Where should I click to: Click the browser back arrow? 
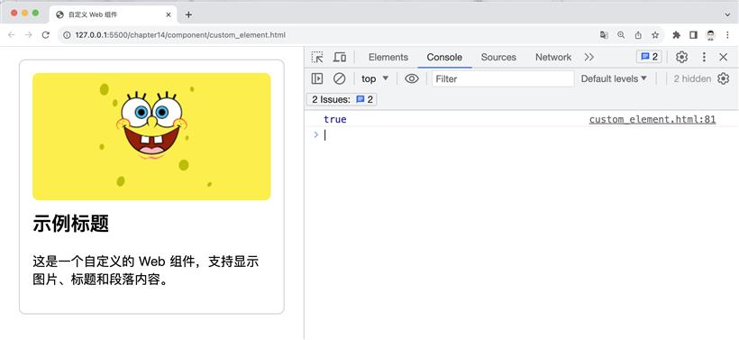12,35
